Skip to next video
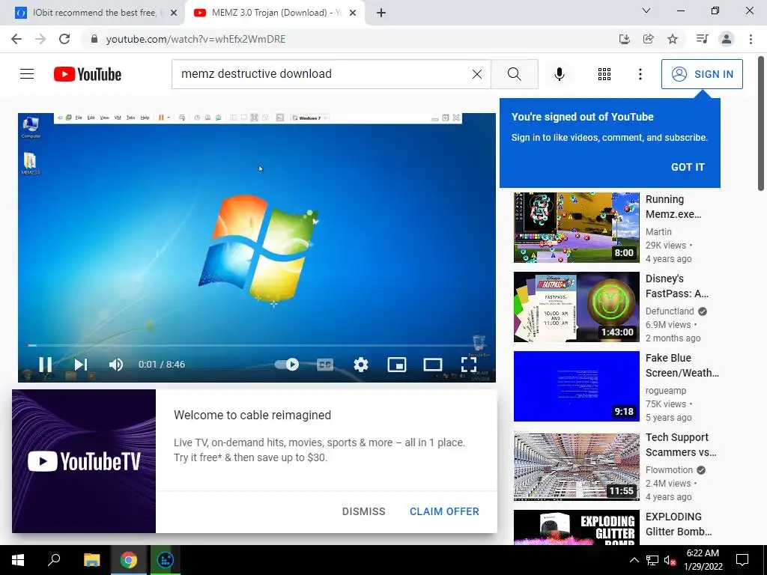The height and width of the screenshot is (575, 767). point(81,365)
